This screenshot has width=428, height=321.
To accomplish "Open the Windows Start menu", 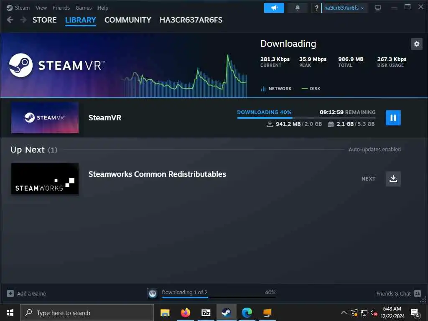I will pyautogui.click(x=10, y=313).
